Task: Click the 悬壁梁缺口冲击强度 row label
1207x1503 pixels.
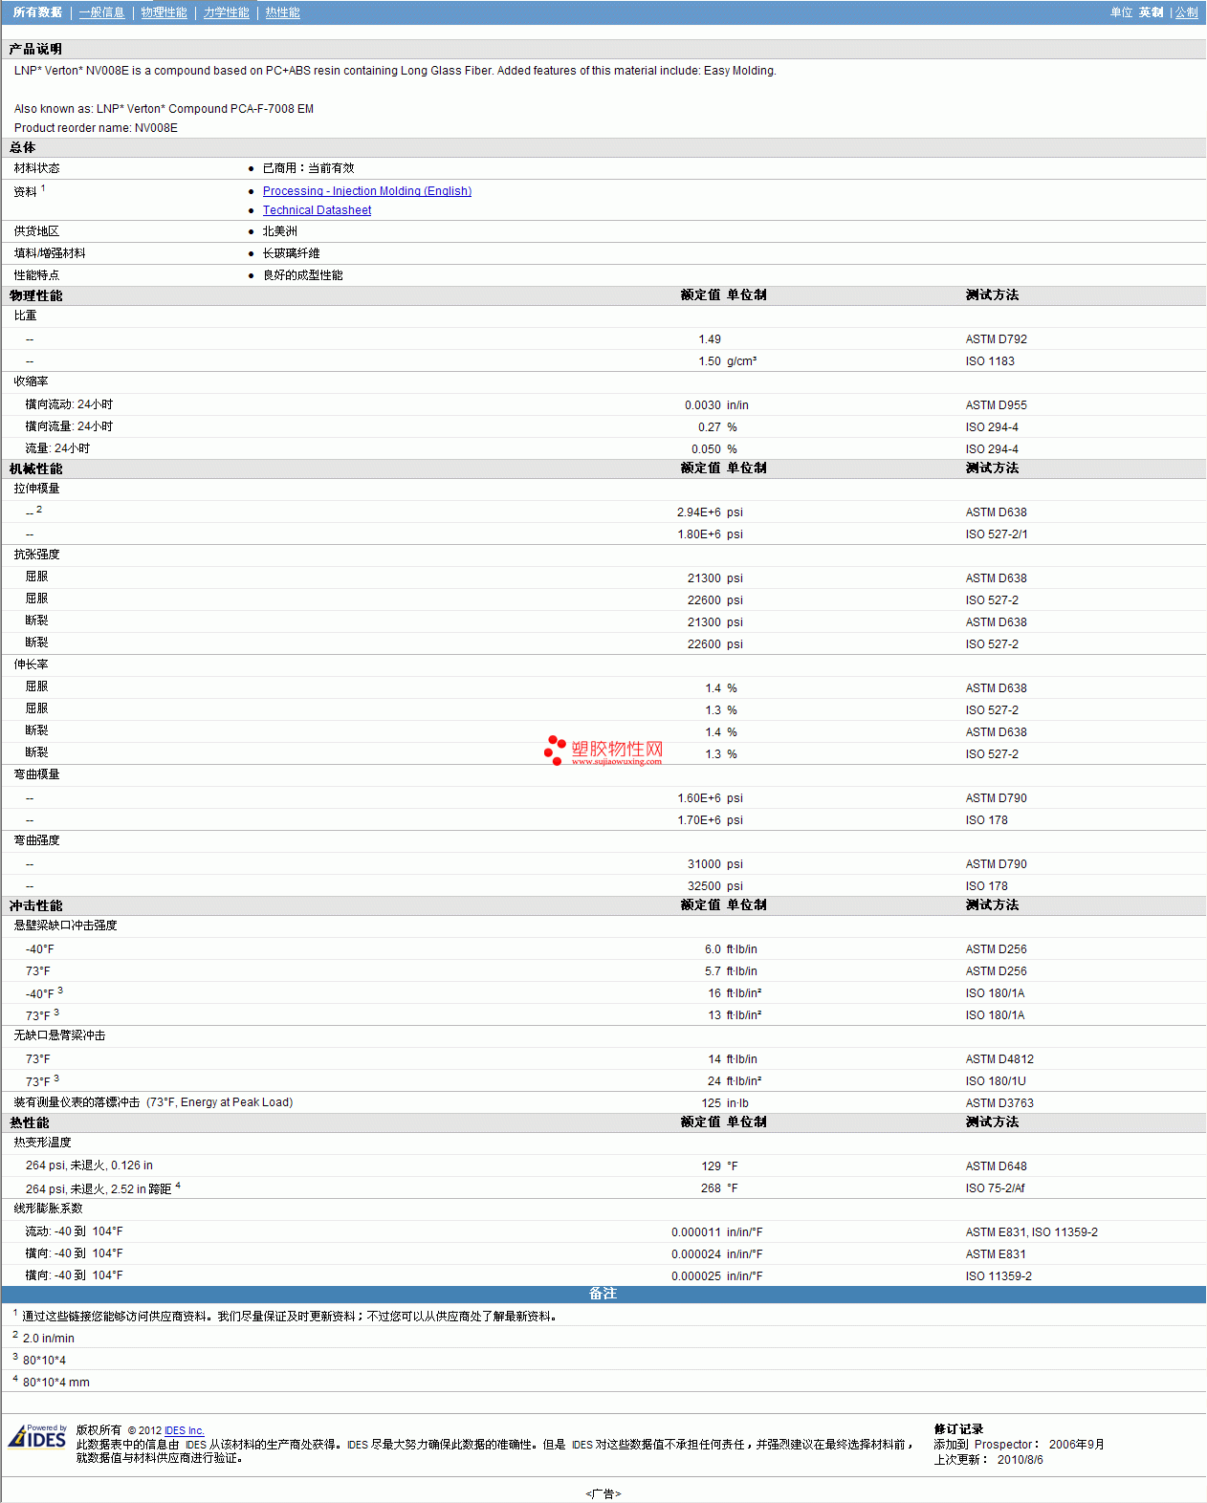Action: (x=65, y=926)
